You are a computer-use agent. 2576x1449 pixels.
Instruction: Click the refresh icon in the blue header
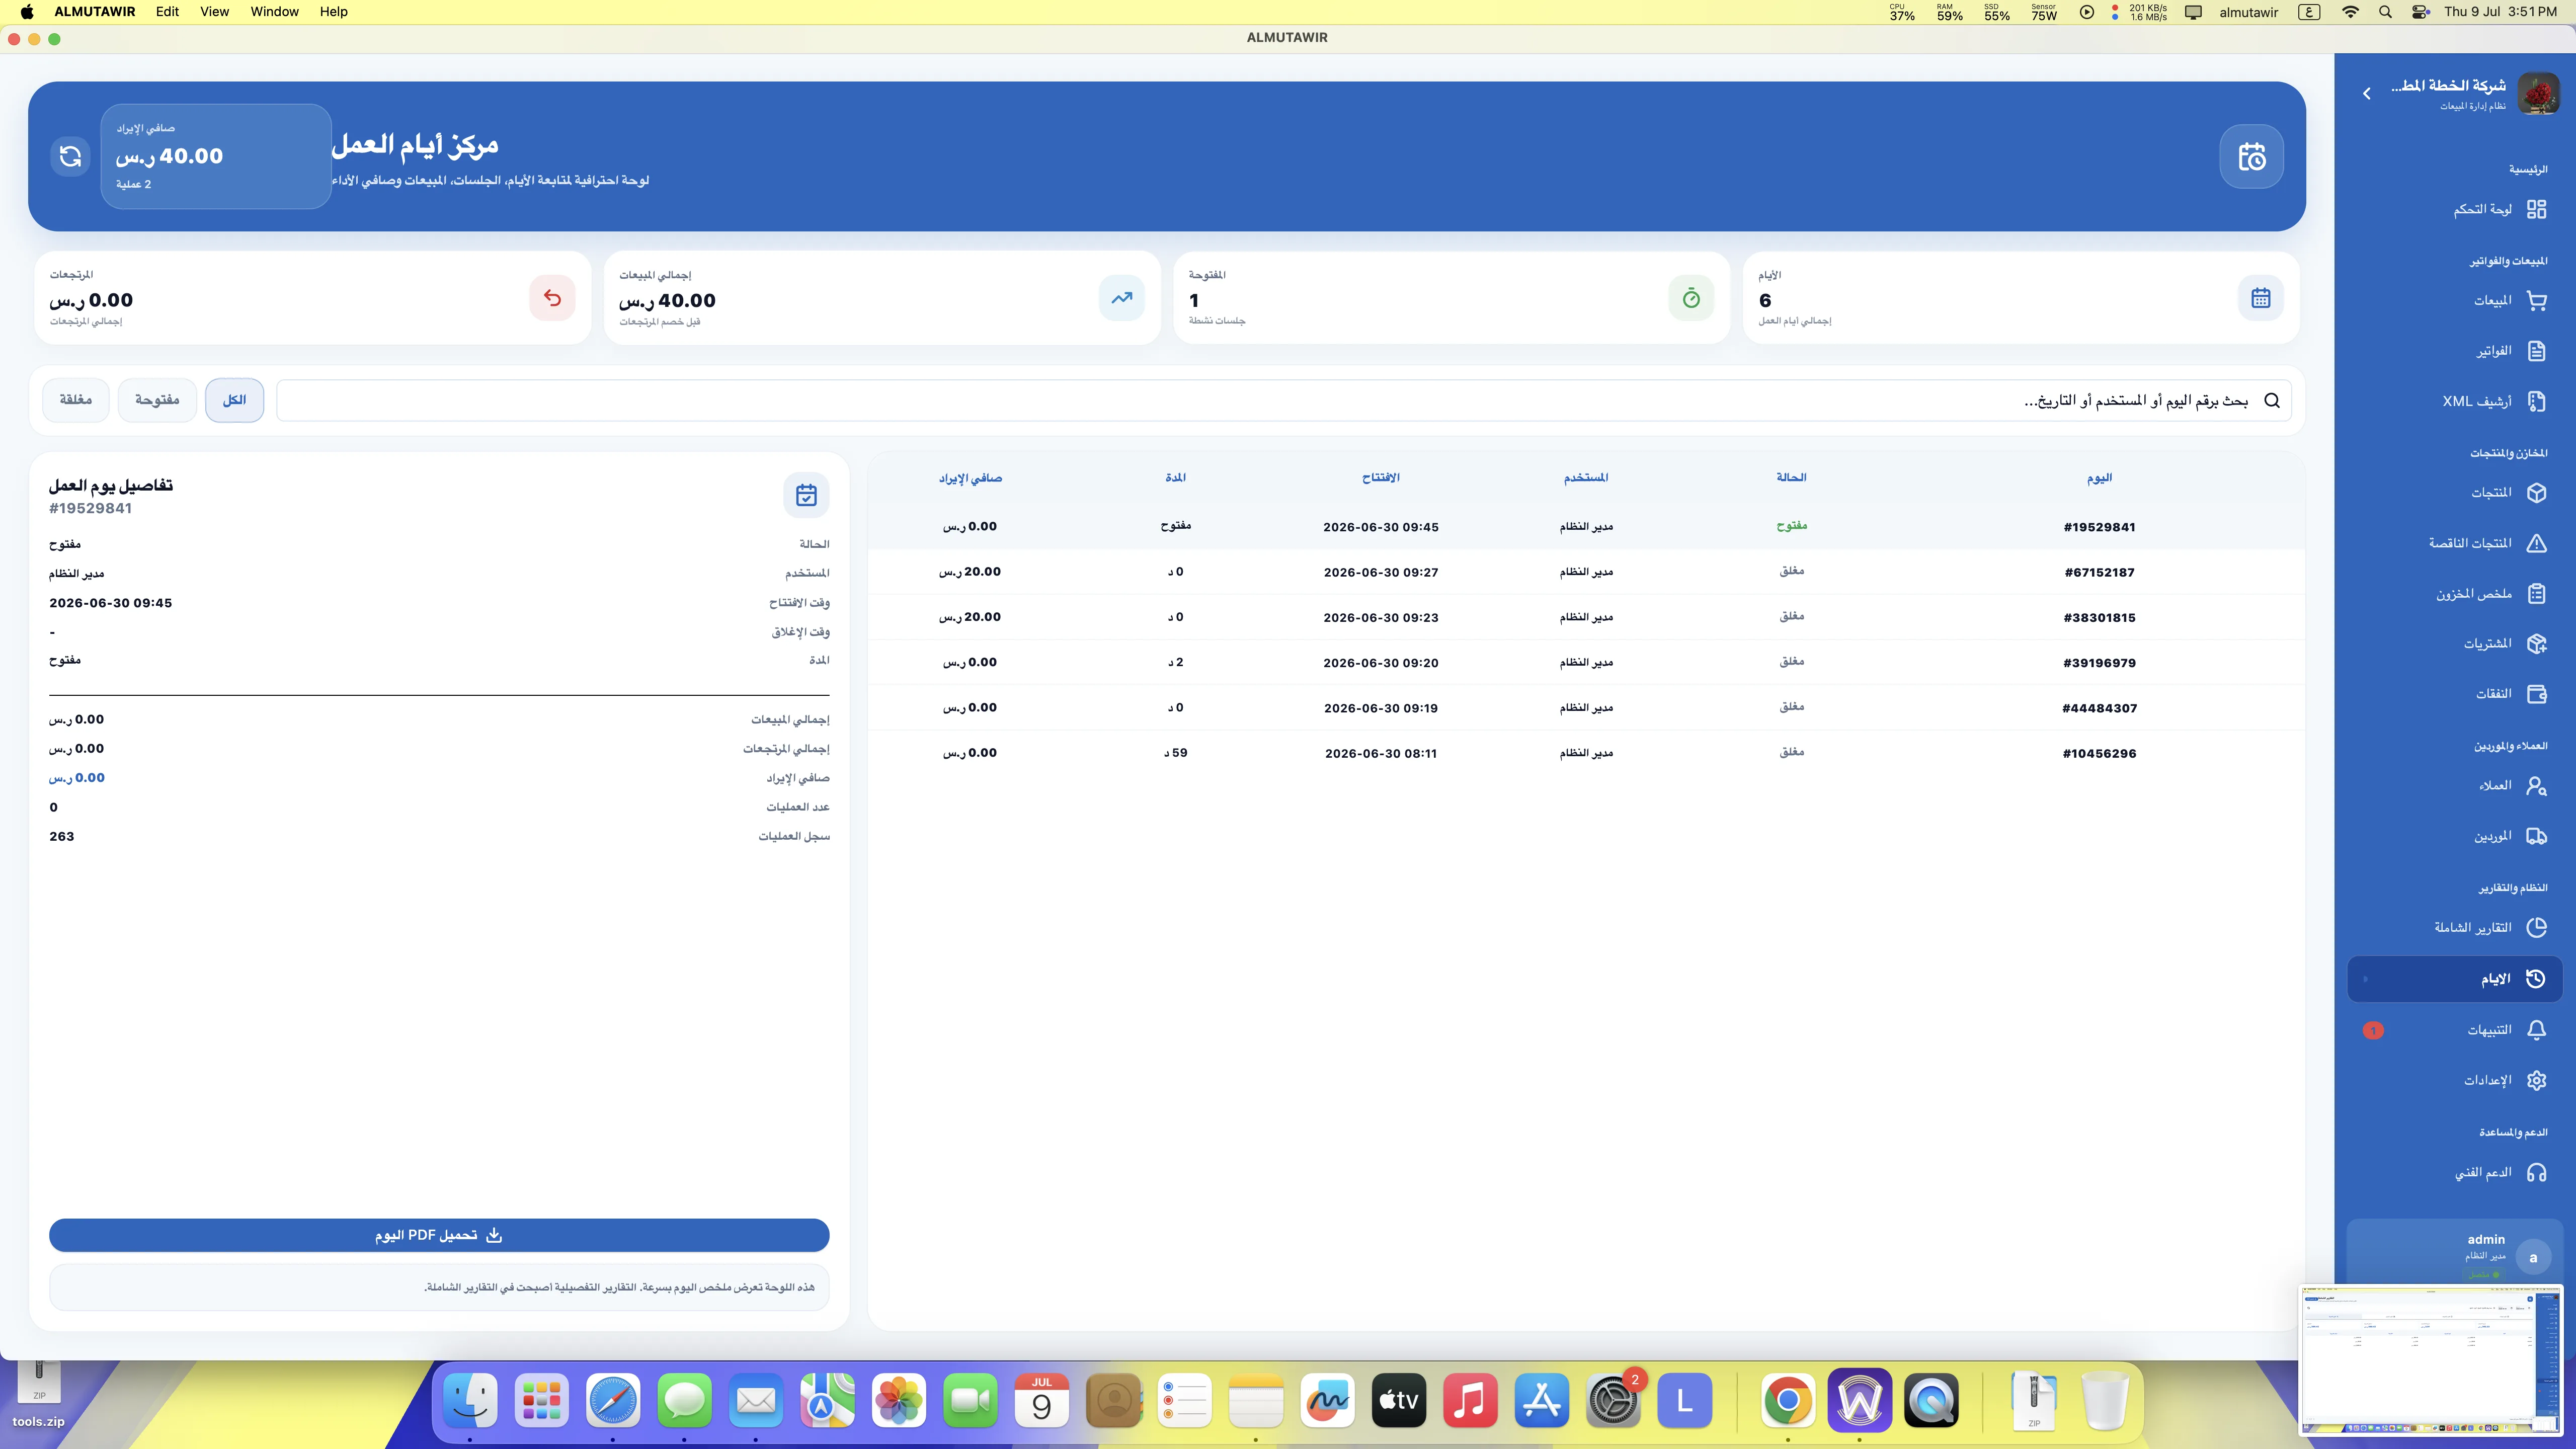click(70, 156)
